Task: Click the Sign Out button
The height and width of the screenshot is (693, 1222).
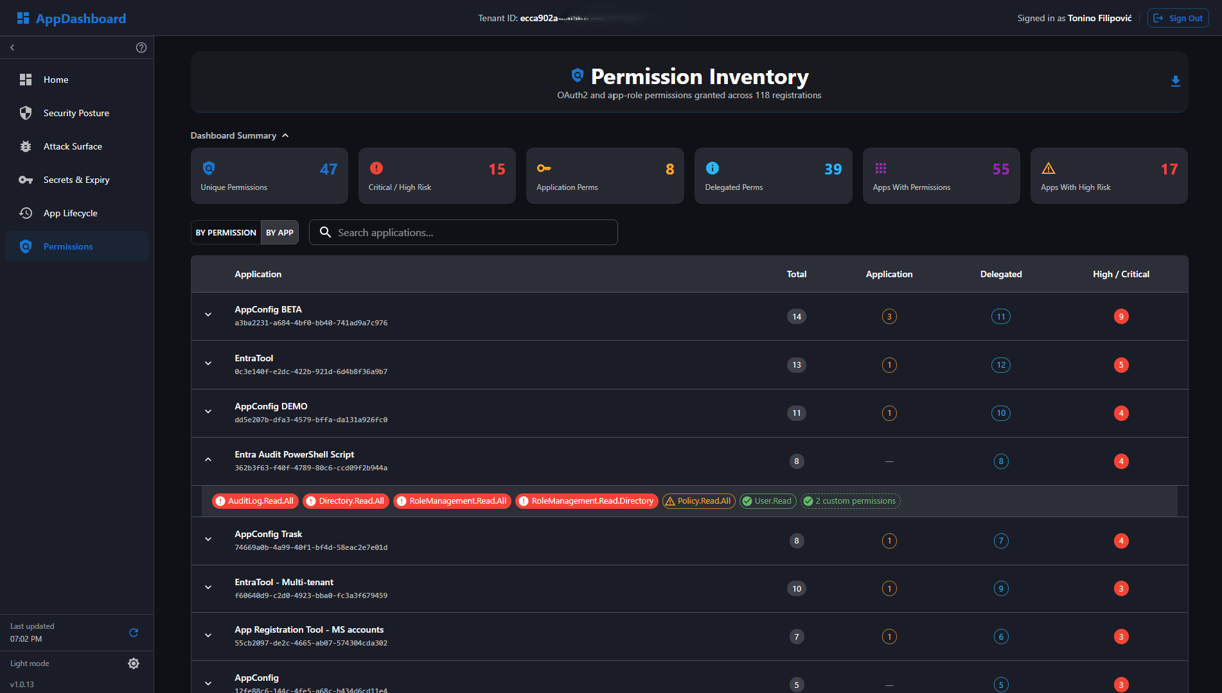Action: (x=1178, y=18)
